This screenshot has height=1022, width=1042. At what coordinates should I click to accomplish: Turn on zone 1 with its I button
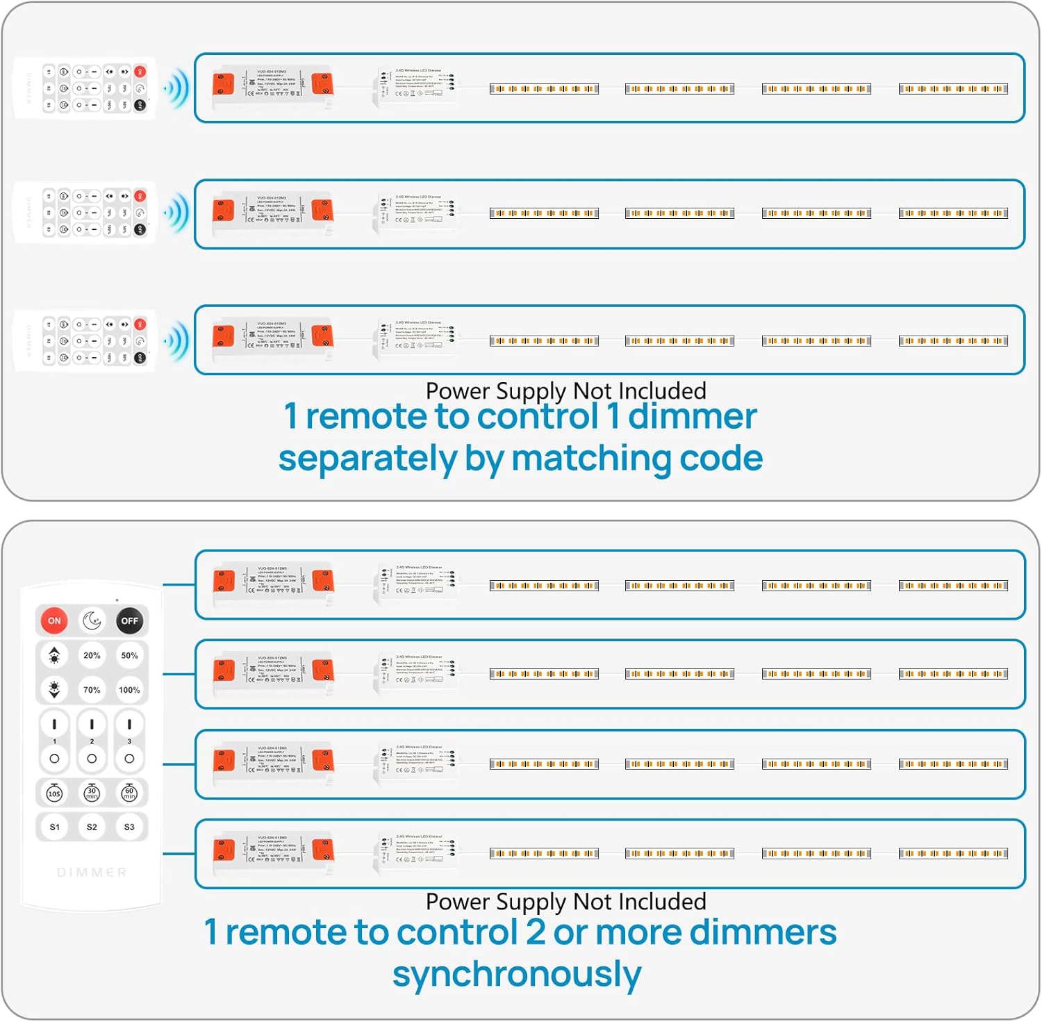(x=54, y=725)
